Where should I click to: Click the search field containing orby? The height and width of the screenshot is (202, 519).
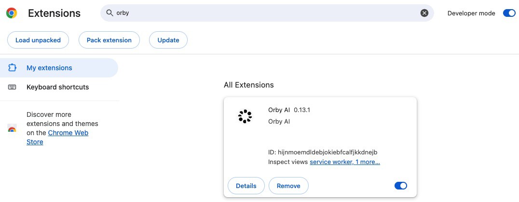(267, 13)
